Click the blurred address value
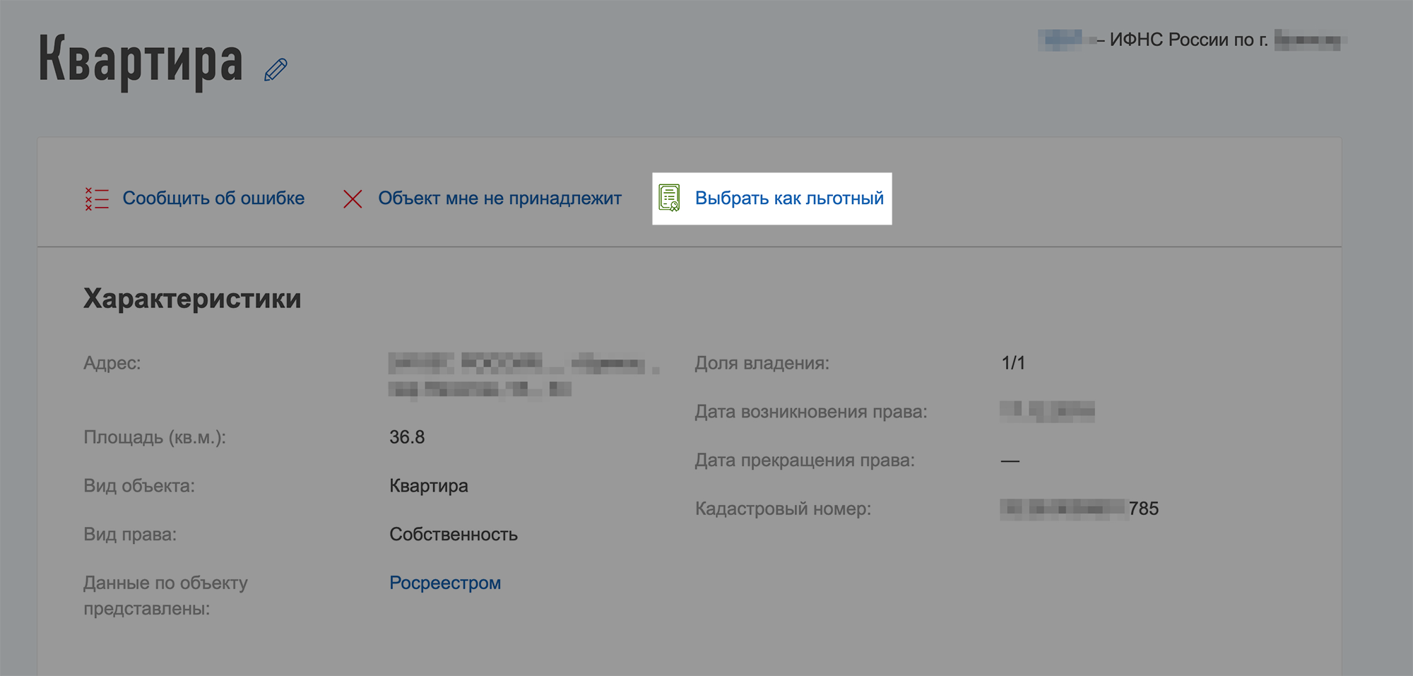 click(524, 376)
